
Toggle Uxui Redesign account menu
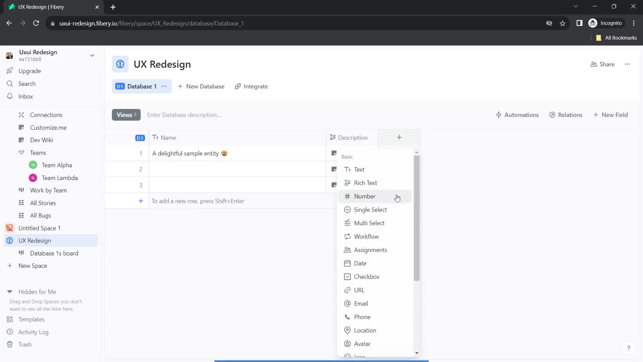[92, 55]
